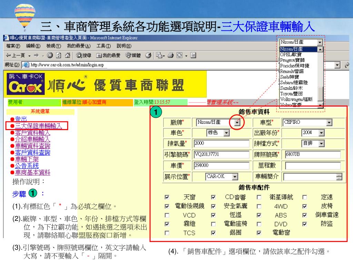Toggle the CD音響 checkbox
Screen dimensions: 353x265
tap(213, 197)
